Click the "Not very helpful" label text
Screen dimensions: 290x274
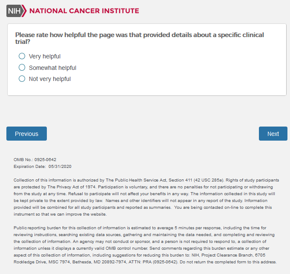click(50, 79)
